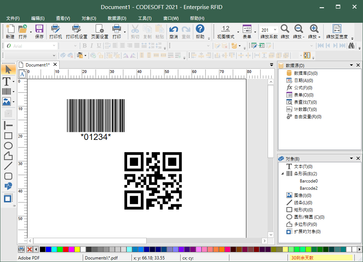Image resolution: width=363 pixels, height=262 pixels.
Task: Expand the 打印 button dropdown arrow
Action: point(125,32)
